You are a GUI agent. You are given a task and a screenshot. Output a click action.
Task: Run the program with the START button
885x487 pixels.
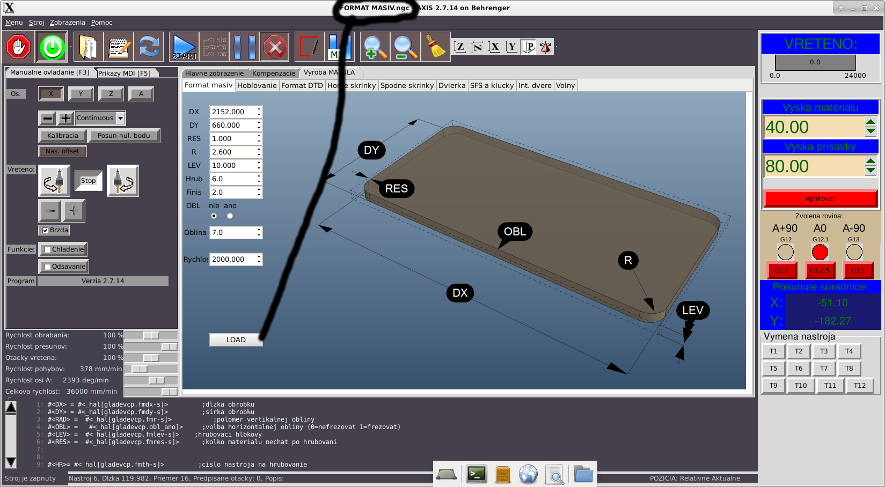tap(184, 47)
